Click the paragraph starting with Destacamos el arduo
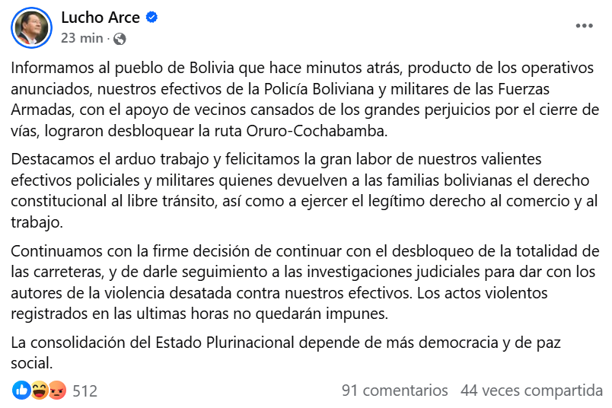 coord(304,191)
